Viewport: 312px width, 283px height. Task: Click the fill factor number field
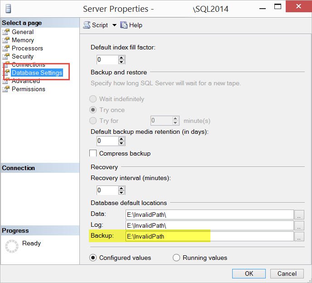pyautogui.click(x=107, y=60)
